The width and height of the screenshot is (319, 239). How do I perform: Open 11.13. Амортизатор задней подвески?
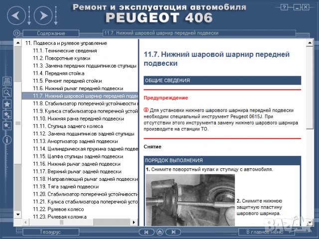pyautogui.click(x=75, y=141)
